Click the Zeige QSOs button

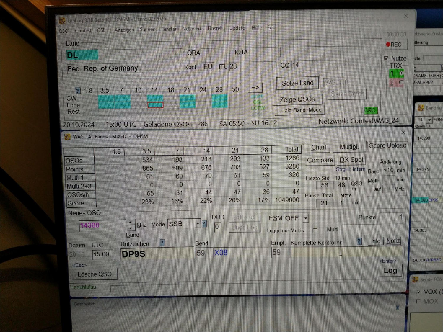coord(297,99)
